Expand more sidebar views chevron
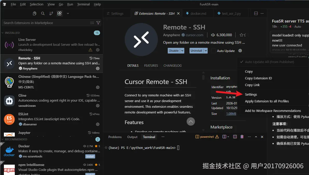The width and height of the screenshot is (309, 175). (68, 13)
